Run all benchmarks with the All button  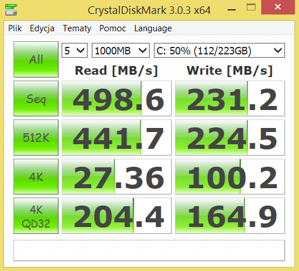tap(36, 59)
